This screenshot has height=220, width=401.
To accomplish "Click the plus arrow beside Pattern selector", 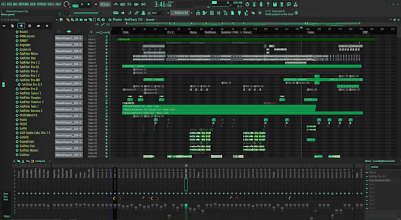I will pos(192,13).
